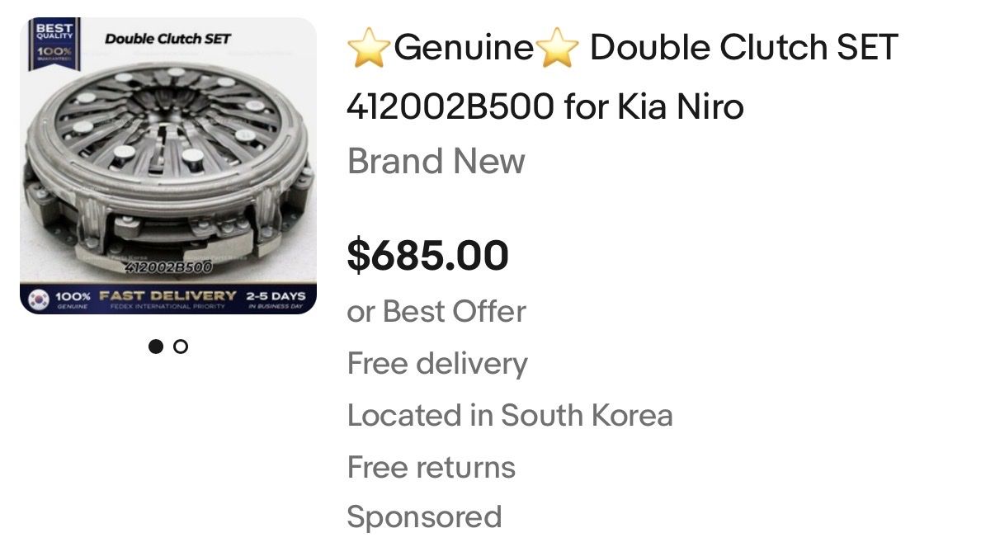Click the Fast Delivery banner text on image

coord(167,295)
